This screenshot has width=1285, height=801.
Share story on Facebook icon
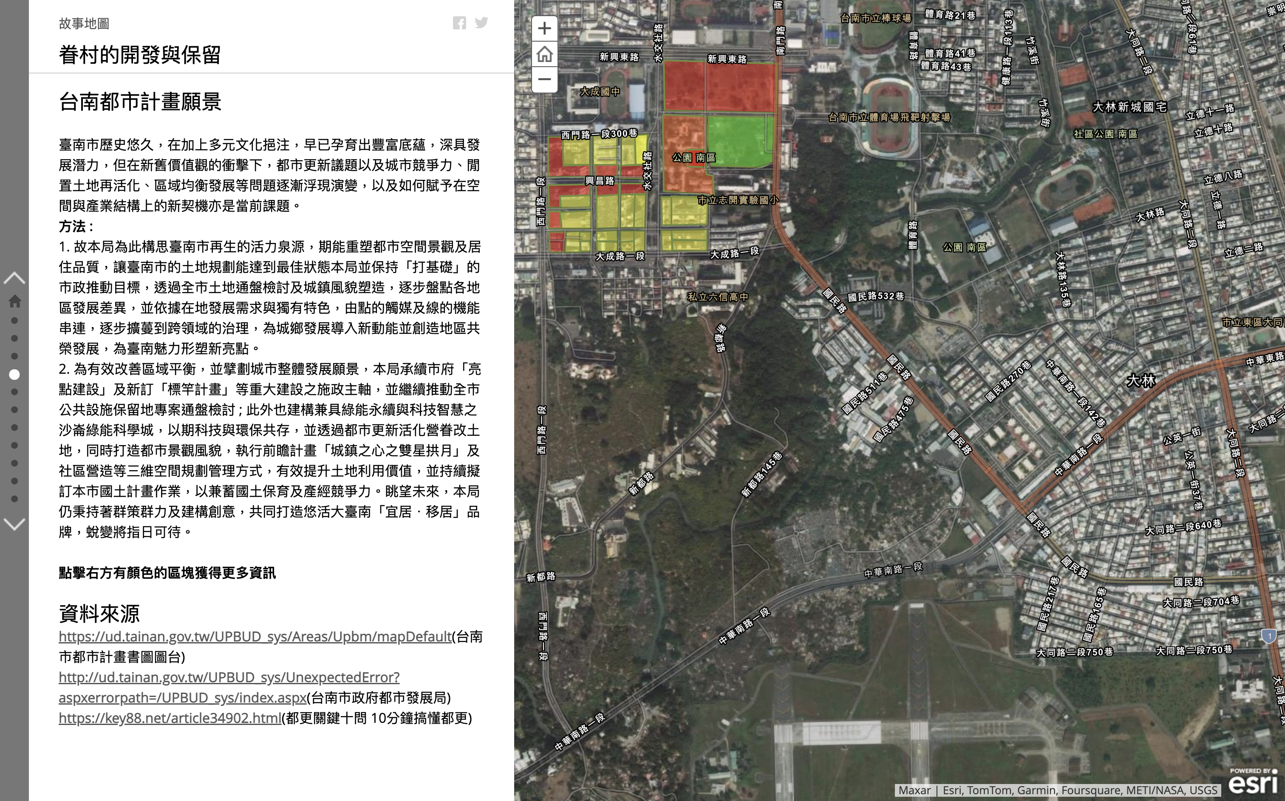tap(459, 23)
